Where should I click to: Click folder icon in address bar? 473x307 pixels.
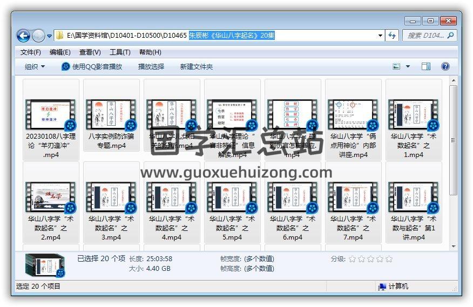tap(59, 35)
